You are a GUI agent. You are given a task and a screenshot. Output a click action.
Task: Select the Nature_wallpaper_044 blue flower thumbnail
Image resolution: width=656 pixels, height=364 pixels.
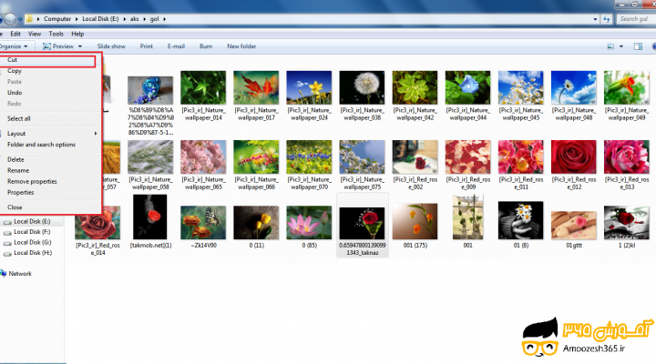click(x=467, y=87)
